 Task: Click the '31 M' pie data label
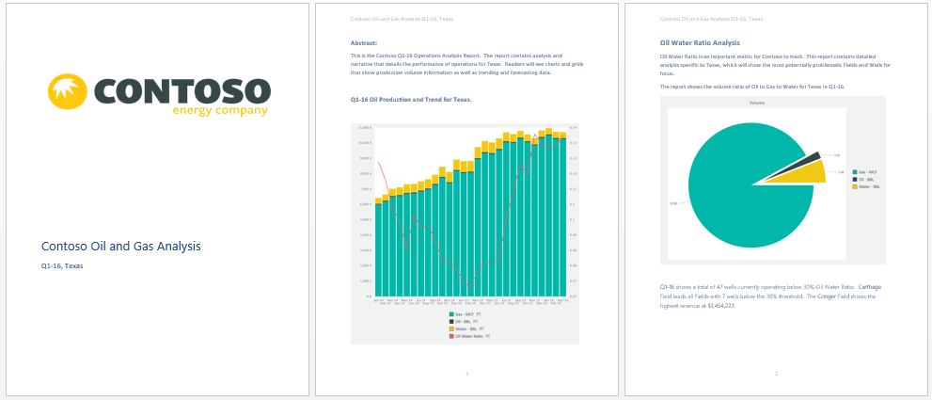[672, 204]
